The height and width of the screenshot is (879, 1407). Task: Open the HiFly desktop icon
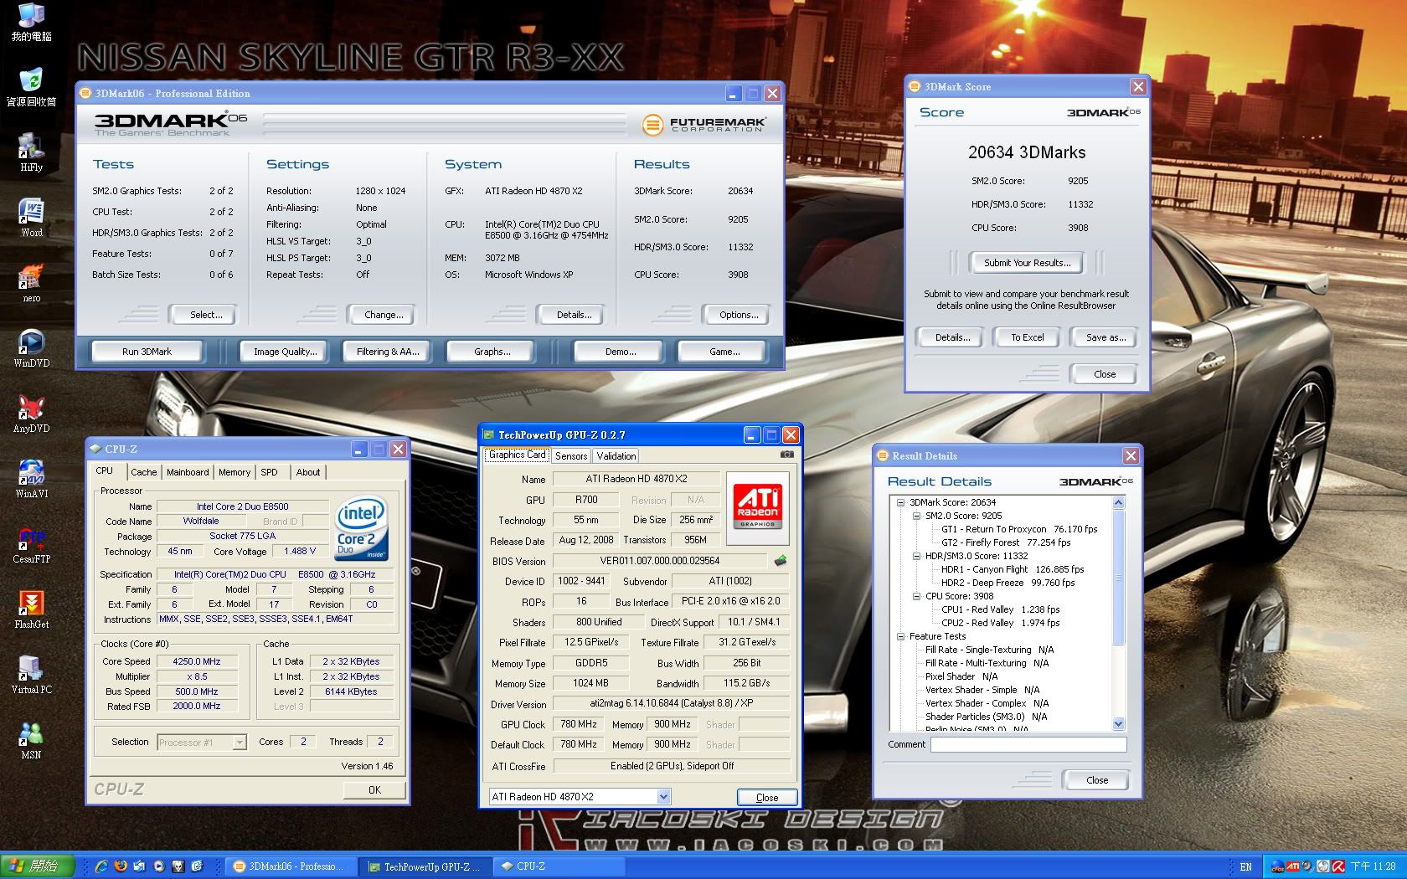[x=31, y=152]
